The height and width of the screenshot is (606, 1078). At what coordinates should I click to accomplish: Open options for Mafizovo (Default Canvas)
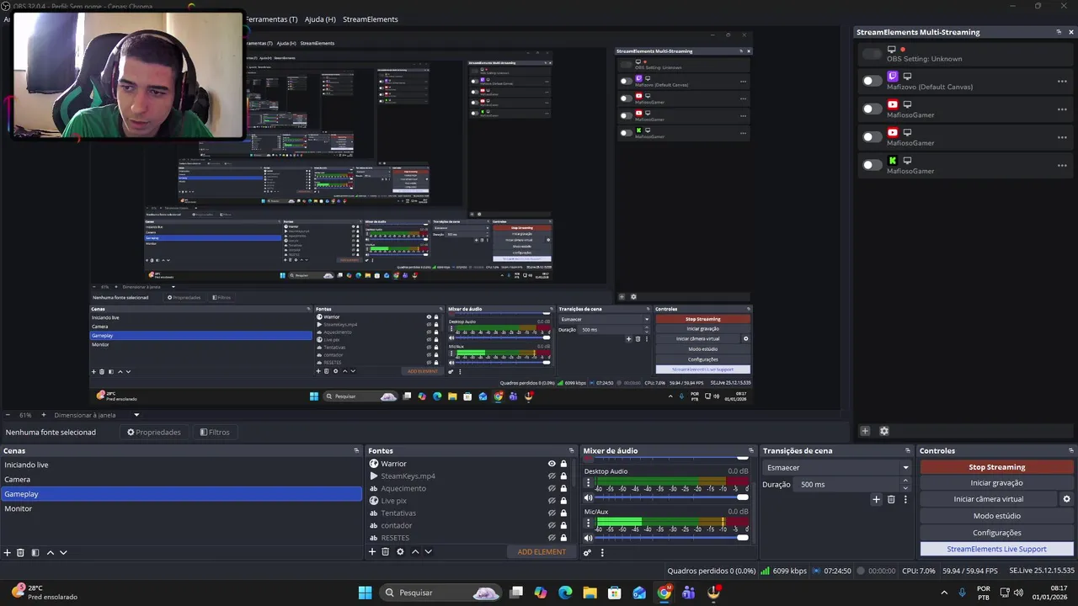[1062, 82]
